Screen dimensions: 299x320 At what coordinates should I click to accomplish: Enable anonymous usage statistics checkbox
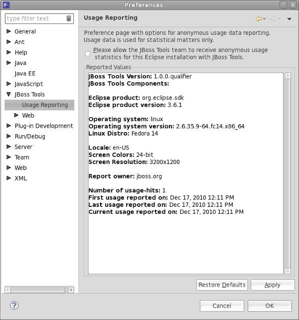coord(88,53)
